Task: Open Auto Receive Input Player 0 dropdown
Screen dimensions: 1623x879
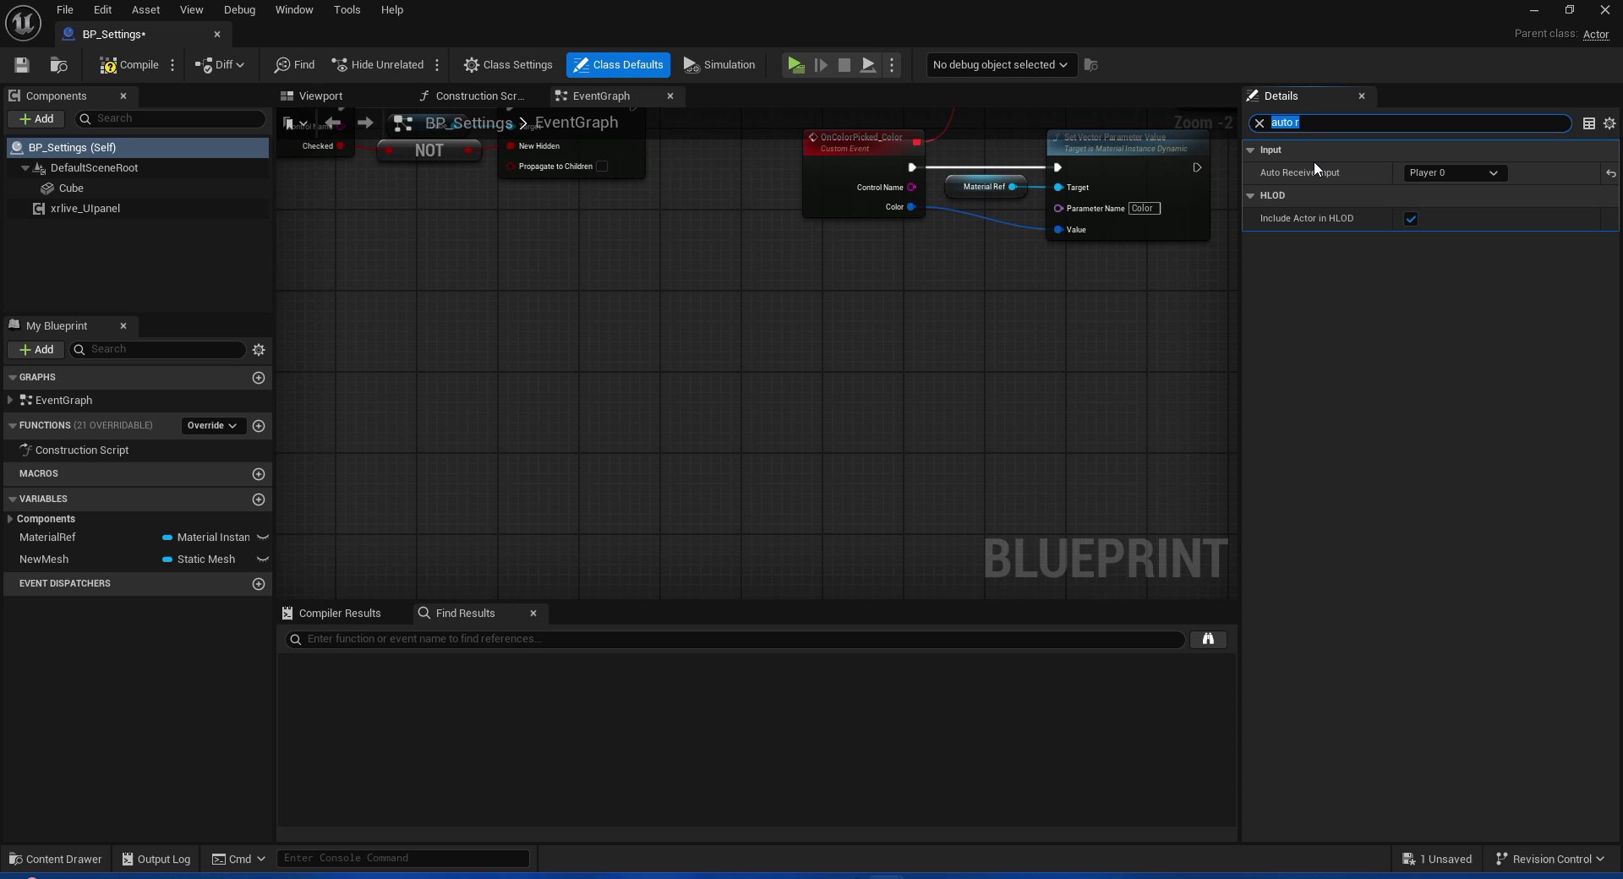Action: click(1453, 173)
